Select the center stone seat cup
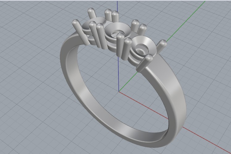231x154 pixels. 118,31
